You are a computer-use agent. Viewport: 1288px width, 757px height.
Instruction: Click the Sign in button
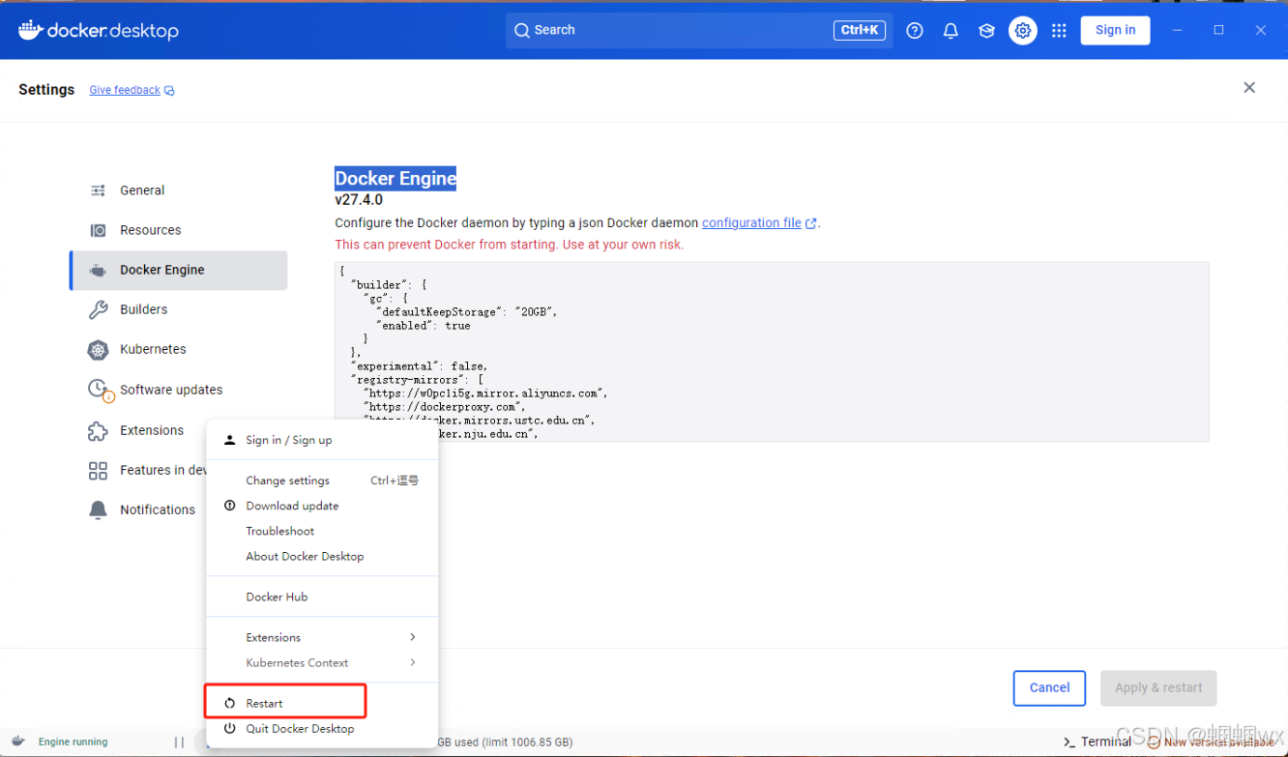click(x=1115, y=30)
